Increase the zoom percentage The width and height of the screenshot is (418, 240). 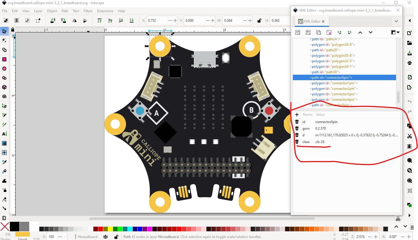point(376,237)
